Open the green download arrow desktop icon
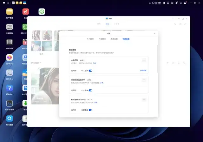 coord(25,103)
